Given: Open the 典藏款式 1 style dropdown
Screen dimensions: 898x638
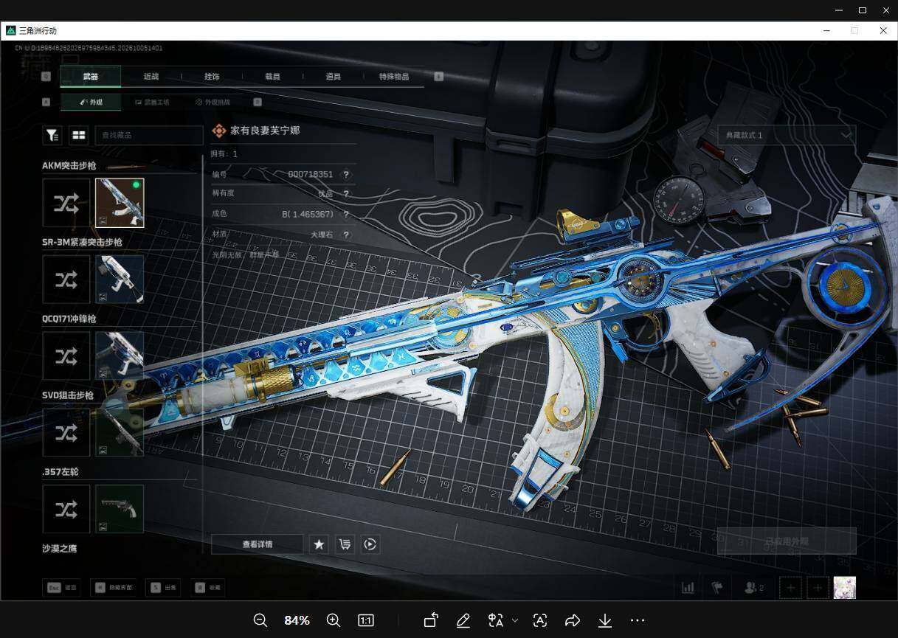Looking at the screenshot, I should click(x=787, y=135).
